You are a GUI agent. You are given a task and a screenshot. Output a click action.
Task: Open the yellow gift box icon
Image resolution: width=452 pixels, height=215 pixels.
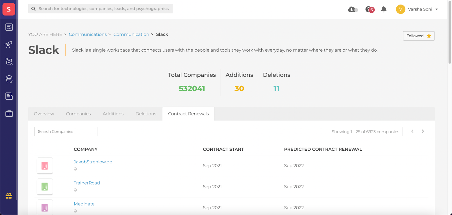click(x=9, y=196)
